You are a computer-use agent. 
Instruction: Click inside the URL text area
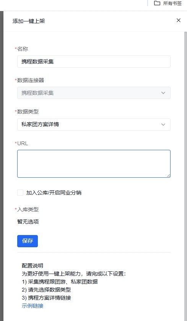[x=94, y=164]
